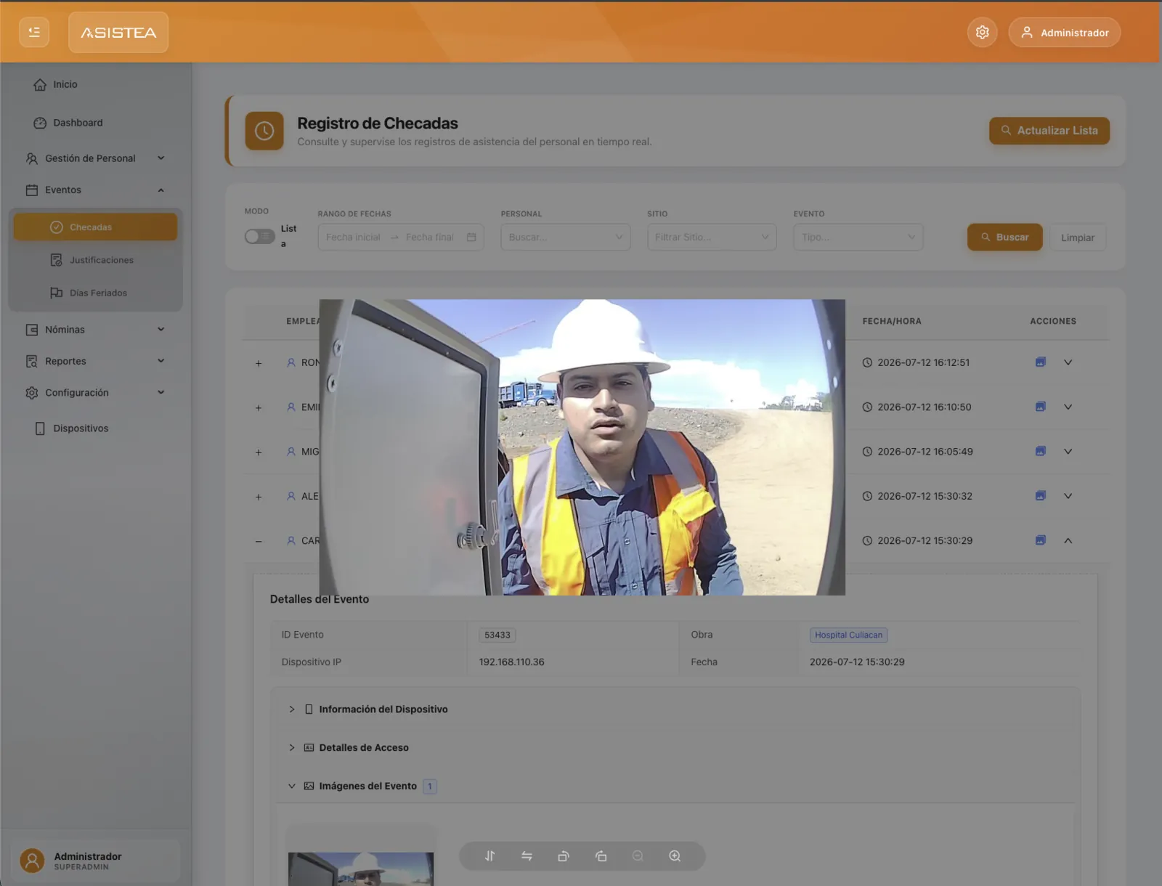
Task: Open the Administrador user menu in the header
Action: tap(1065, 32)
